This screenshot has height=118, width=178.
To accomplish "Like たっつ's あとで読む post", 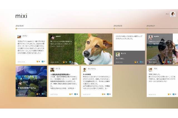I will tap(136, 62).
